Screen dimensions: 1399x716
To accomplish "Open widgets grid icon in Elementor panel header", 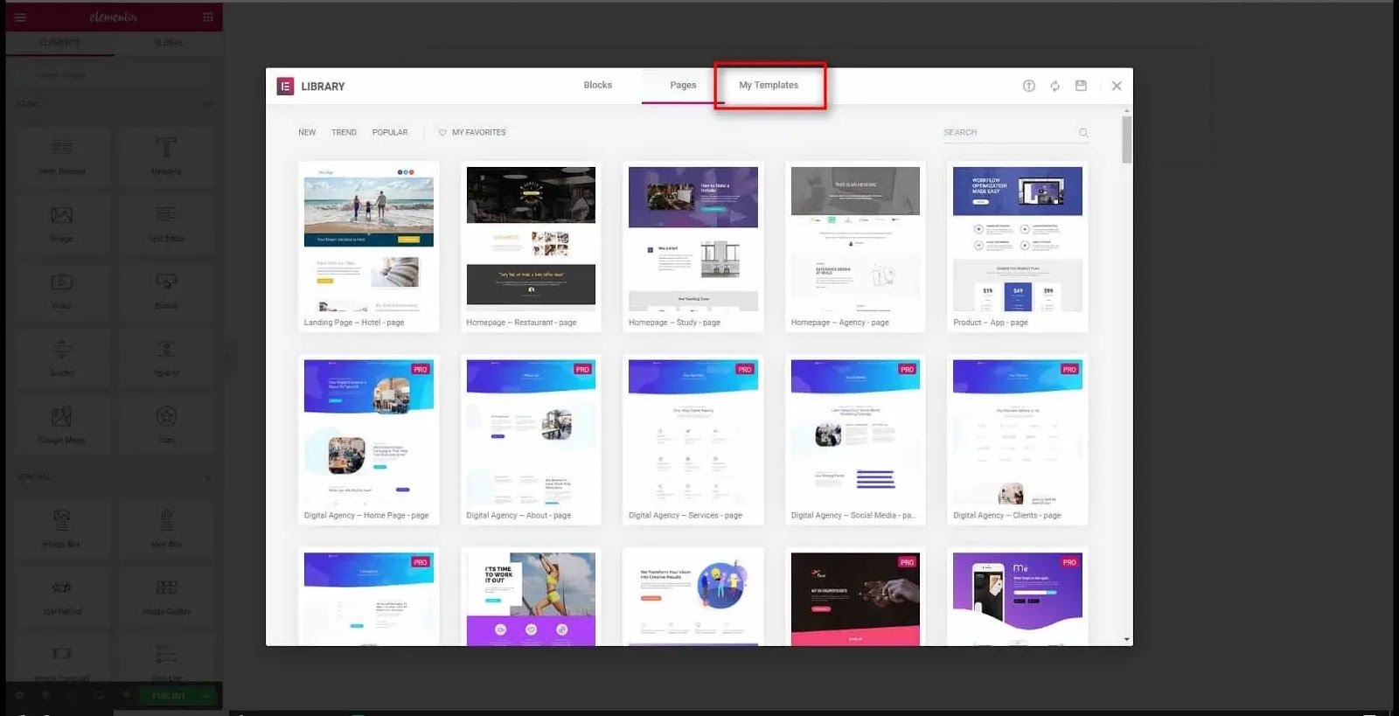I will [207, 17].
